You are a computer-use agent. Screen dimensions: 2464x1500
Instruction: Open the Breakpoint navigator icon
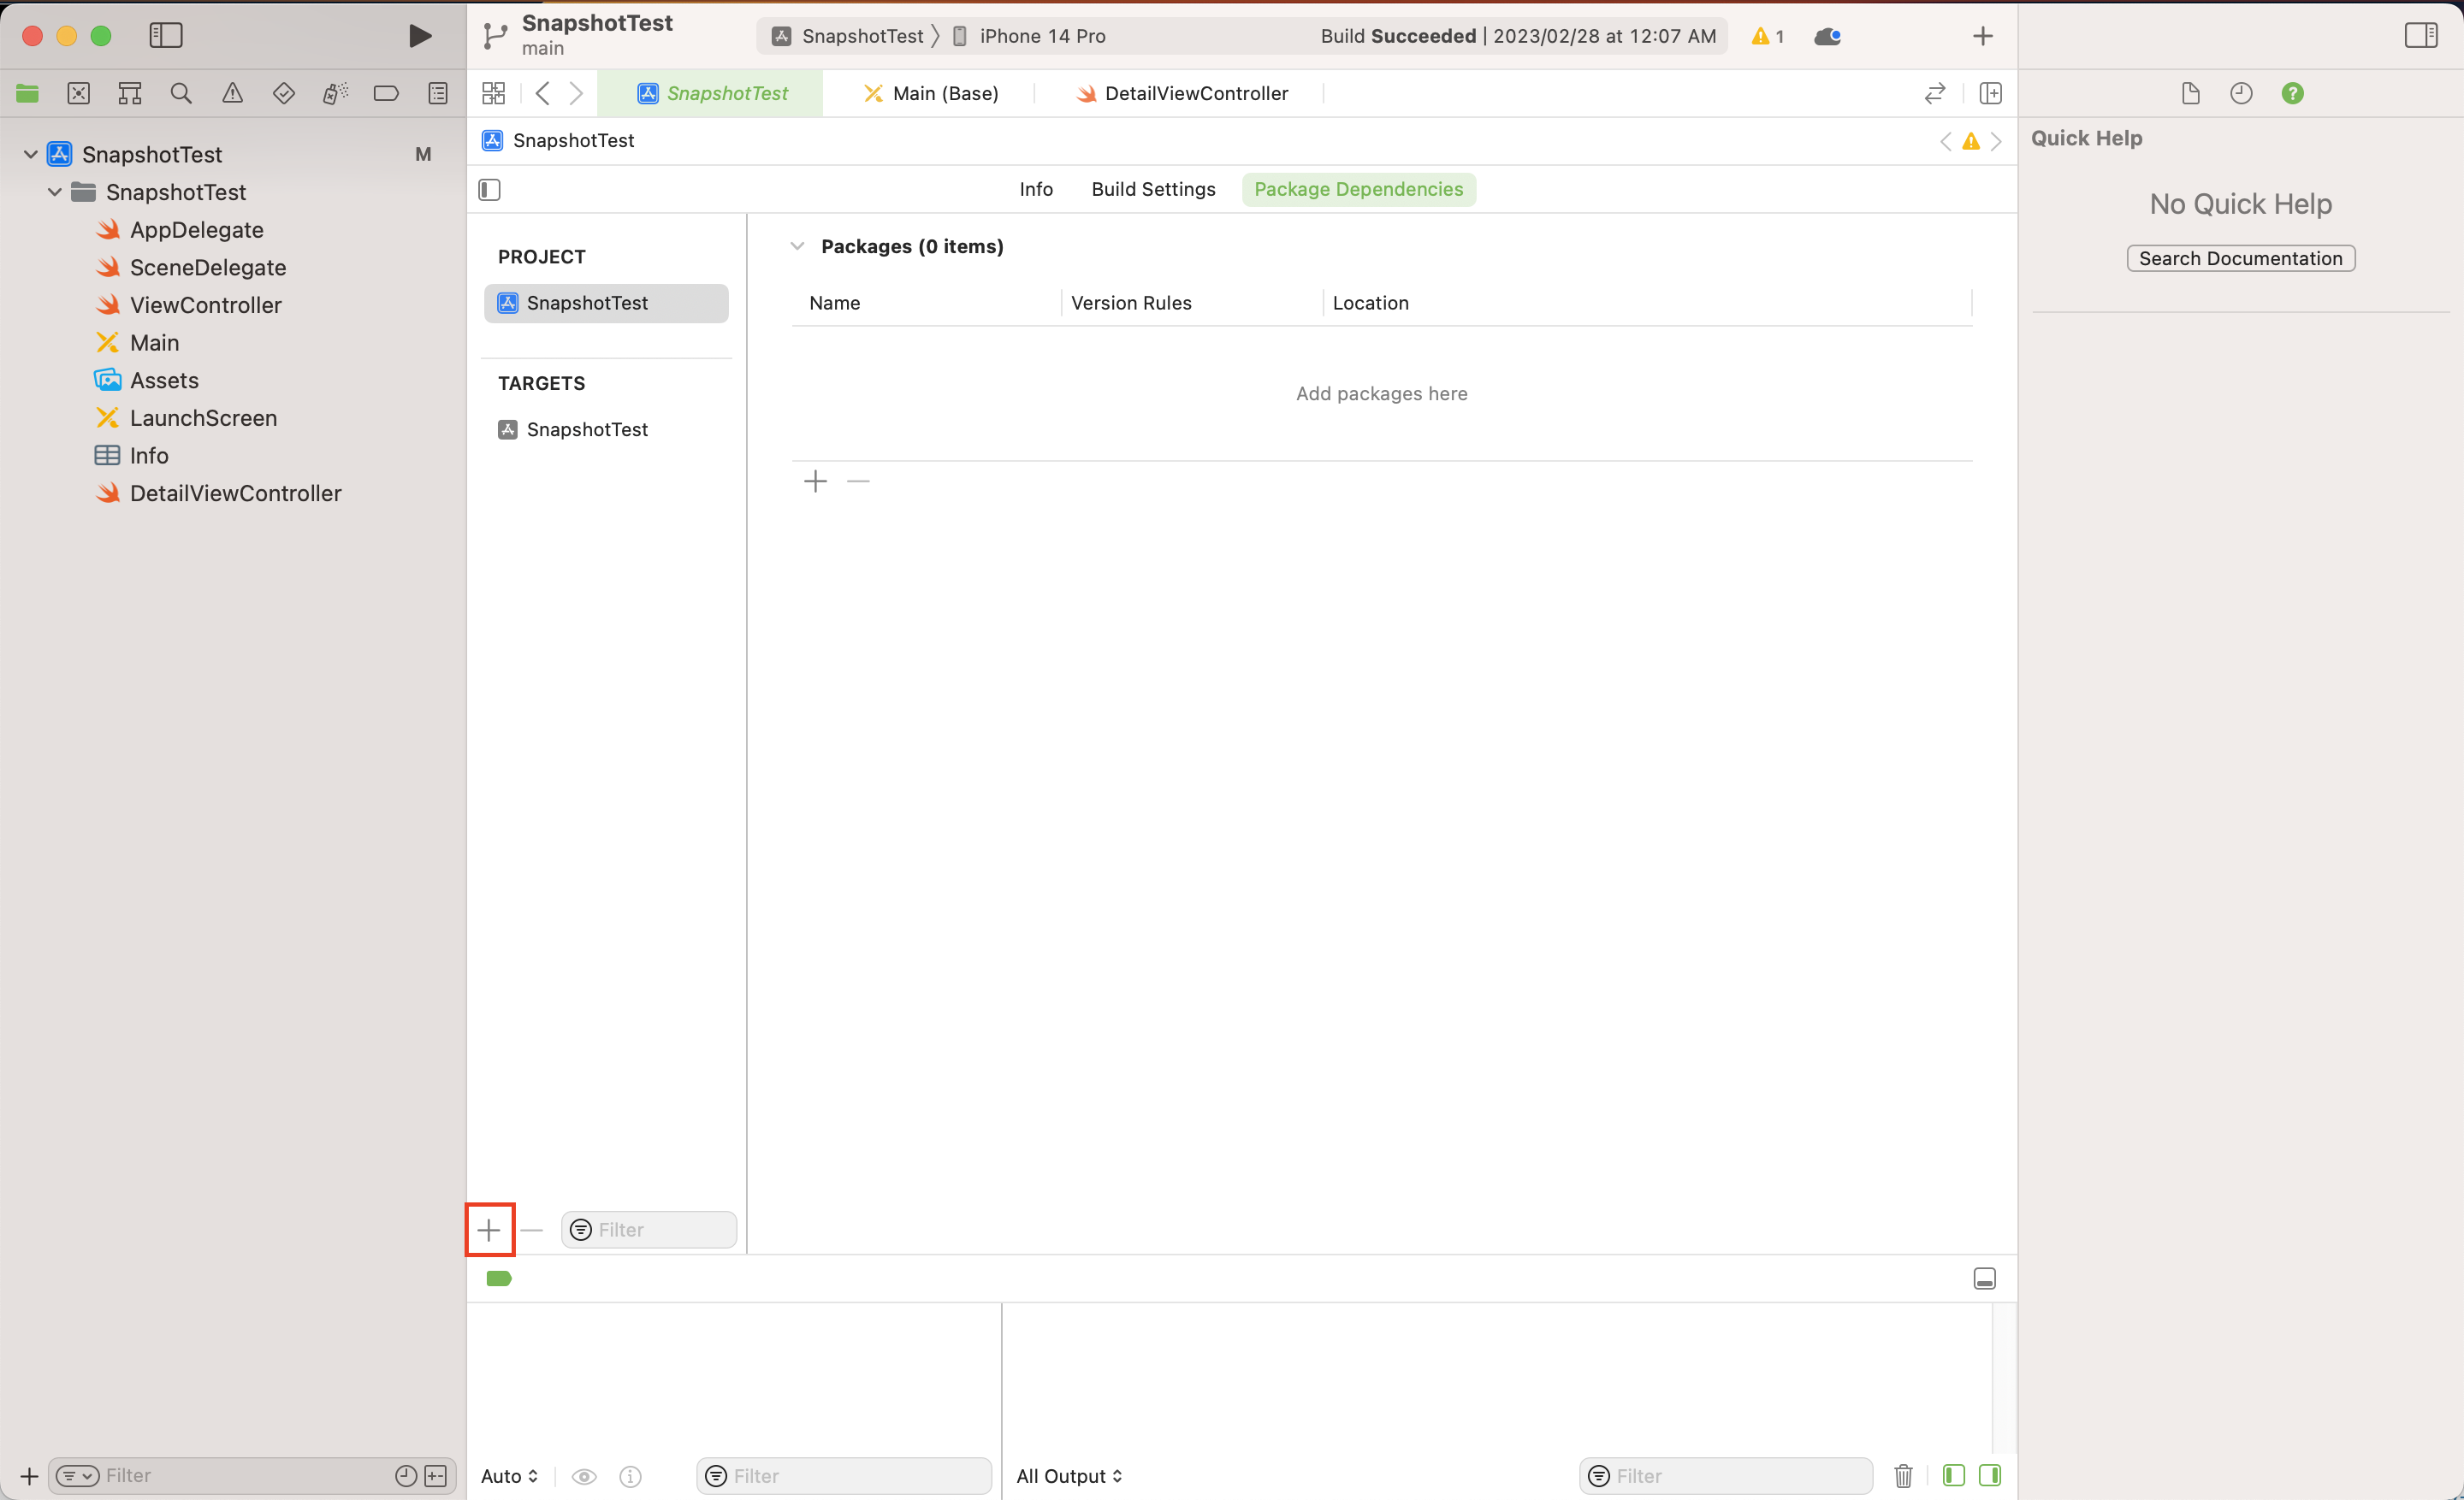386,93
